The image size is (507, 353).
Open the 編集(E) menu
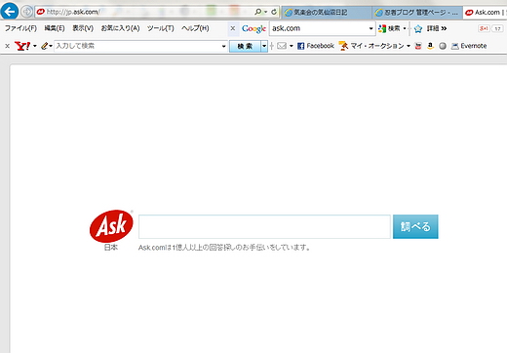click(x=55, y=28)
